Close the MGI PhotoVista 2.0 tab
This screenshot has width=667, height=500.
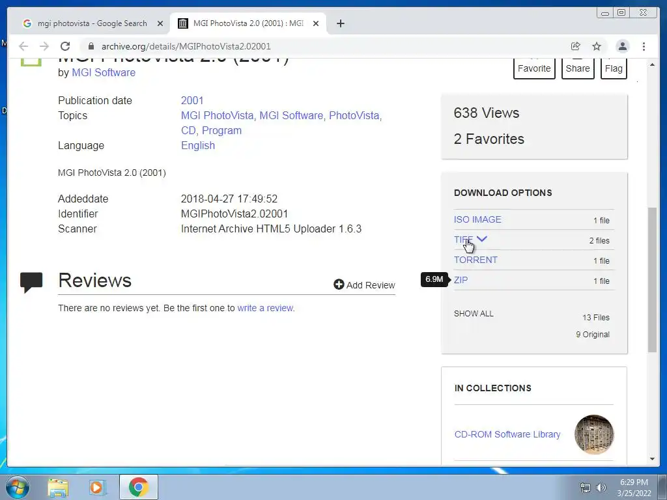[x=316, y=23]
